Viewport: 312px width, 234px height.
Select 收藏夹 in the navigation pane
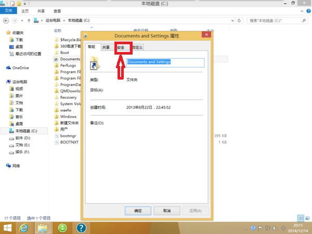15,33
